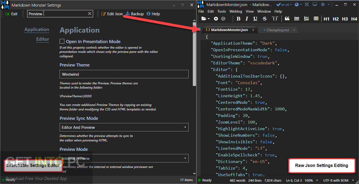Enable Open In Presentation Mode checkbox
The width and height of the screenshot is (359, 184).
tap(62, 41)
